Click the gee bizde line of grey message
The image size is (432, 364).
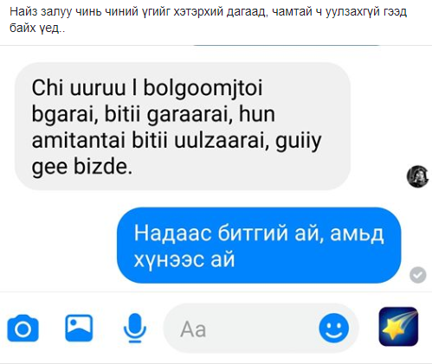click(x=82, y=167)
